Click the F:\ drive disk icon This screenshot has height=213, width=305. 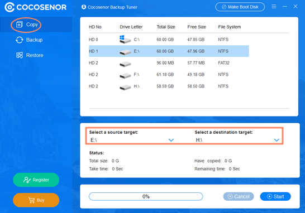click(125, 75)
